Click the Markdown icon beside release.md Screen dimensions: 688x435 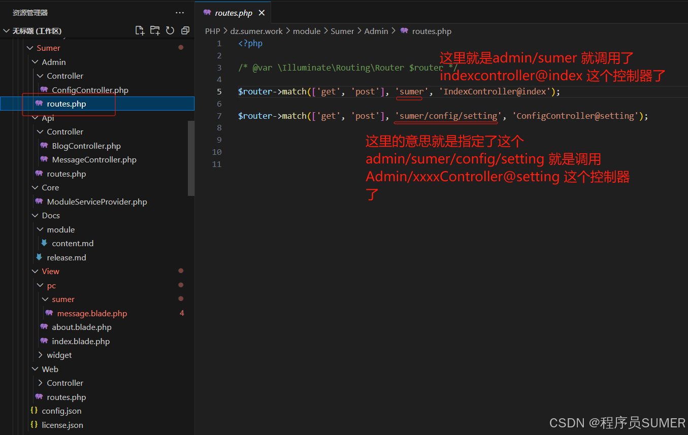[39, 257]
